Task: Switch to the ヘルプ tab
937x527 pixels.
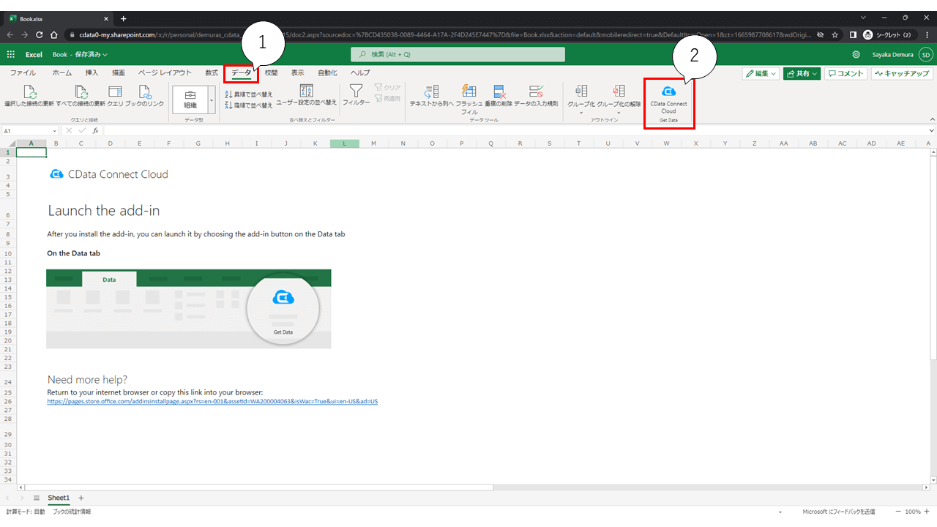Action: click(x=360, y=72)
